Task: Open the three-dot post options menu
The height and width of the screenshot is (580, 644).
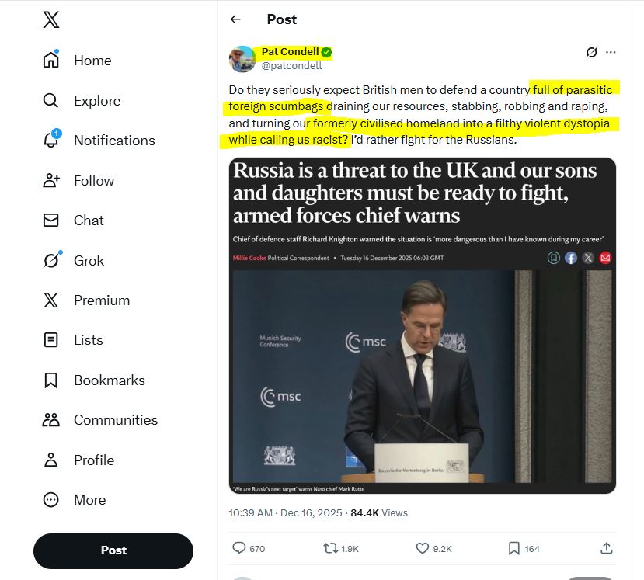Action: pos(611,53)
